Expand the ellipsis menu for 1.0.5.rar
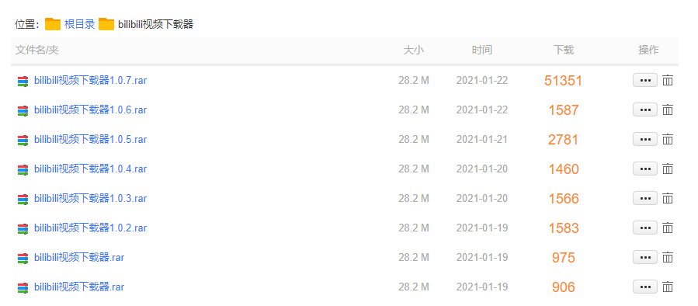This screenshot has width=698, height=306. pos(645,140)
